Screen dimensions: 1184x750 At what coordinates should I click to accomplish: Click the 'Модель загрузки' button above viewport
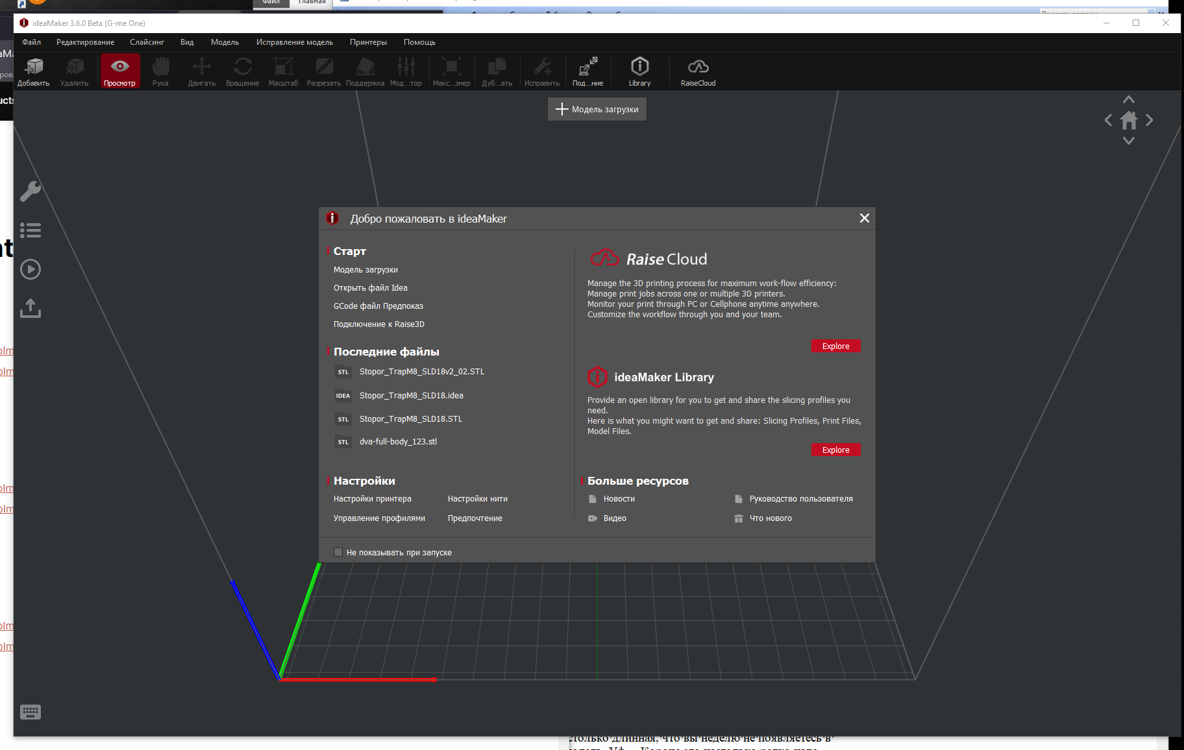[x=597, y=109]
